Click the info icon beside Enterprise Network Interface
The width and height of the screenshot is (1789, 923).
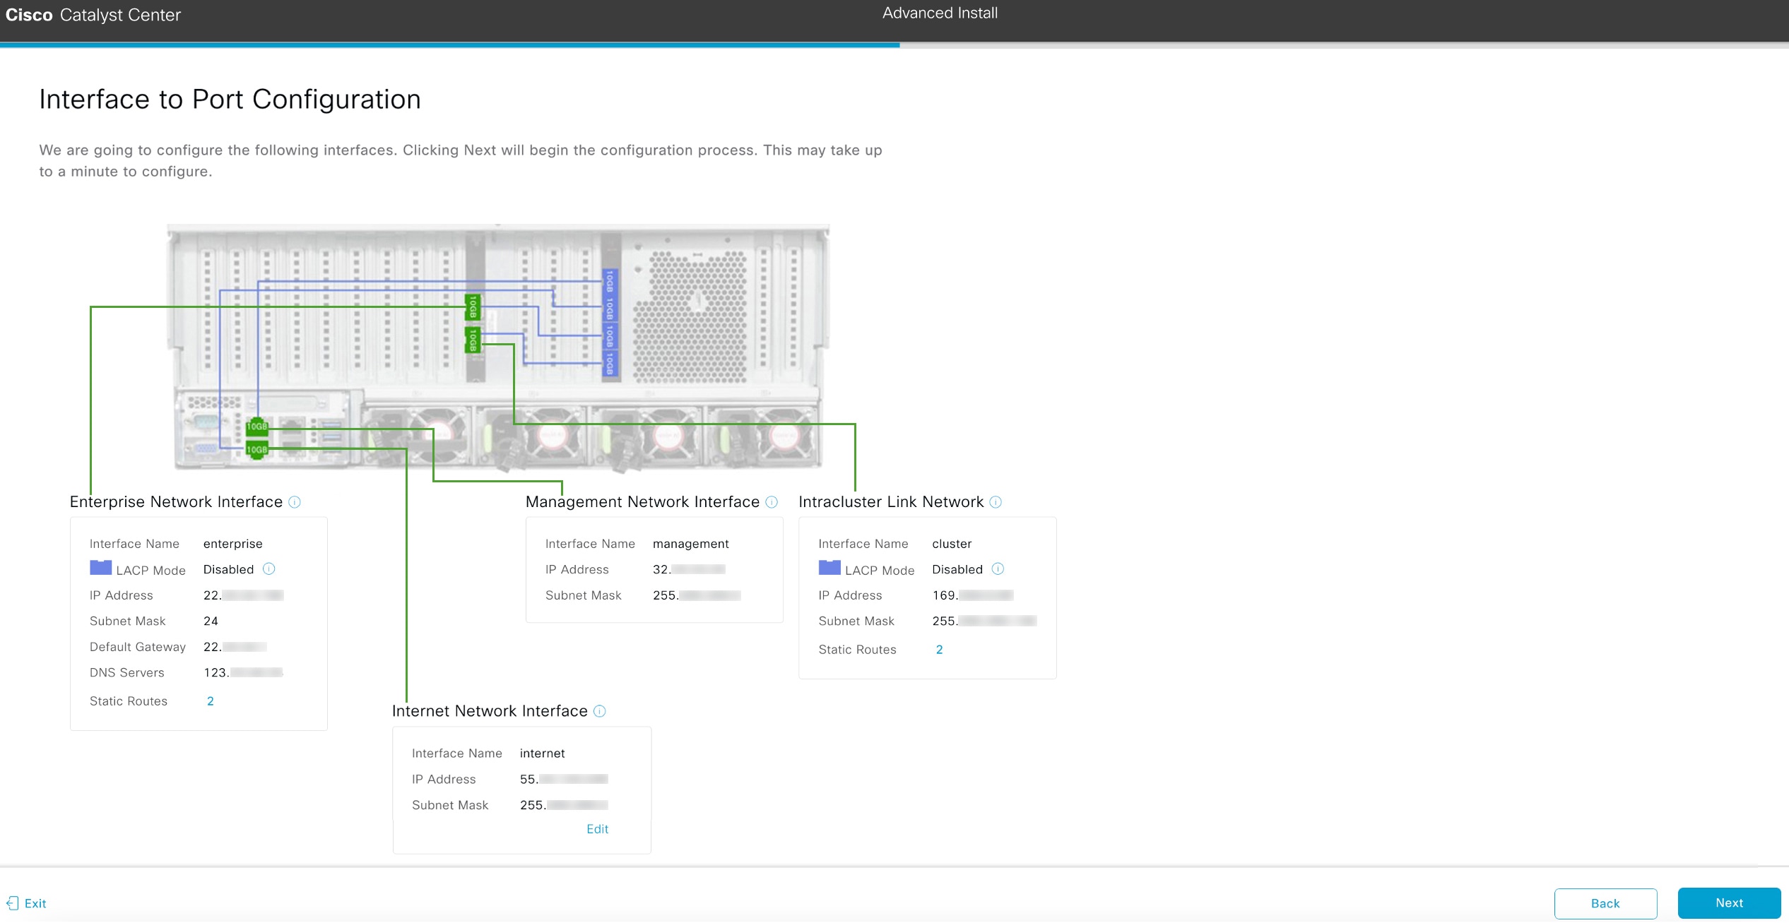[294, 502]
